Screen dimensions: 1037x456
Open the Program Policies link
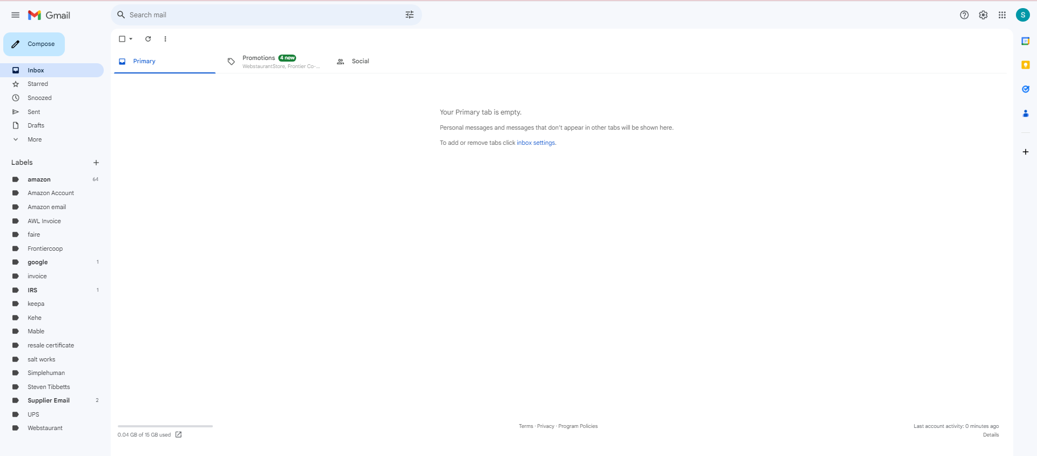pyautogui.click(x=578, y=426)
